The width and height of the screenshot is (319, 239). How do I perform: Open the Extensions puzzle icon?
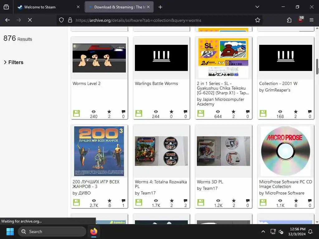pos(289,20)
